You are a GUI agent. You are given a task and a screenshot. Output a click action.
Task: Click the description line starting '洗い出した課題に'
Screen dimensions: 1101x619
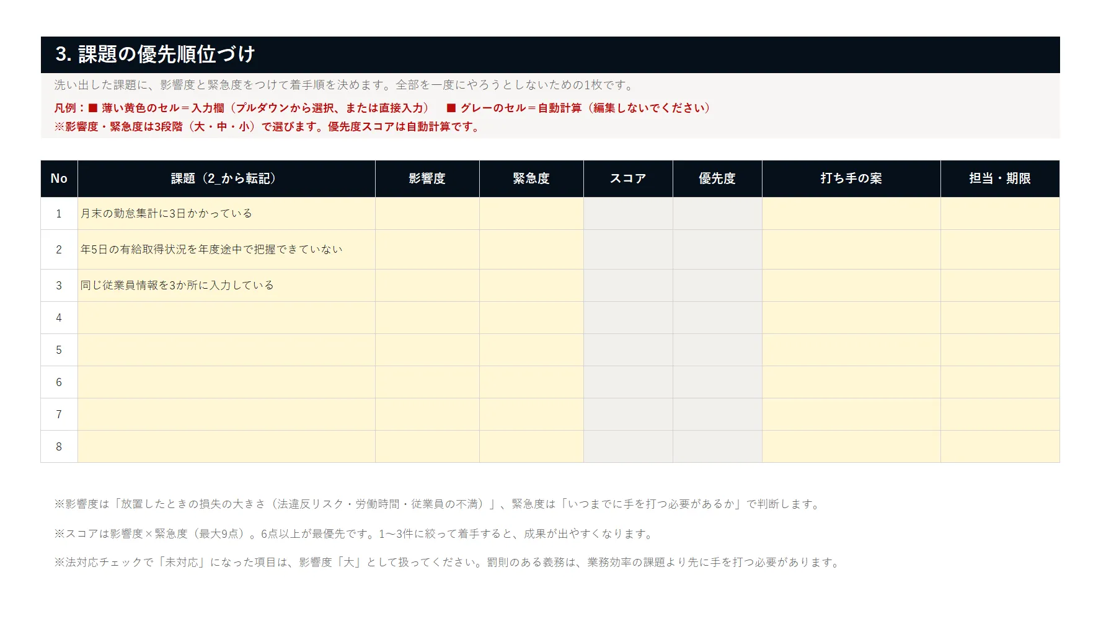click(345, 85)
